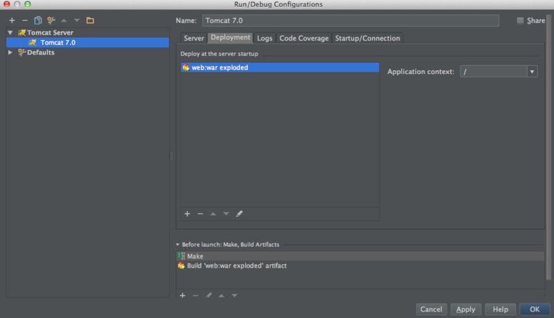Close the Run/Debug Configurations window
Image resolution: width=554 pixels, height=318 pixels.
click(7, 4)
